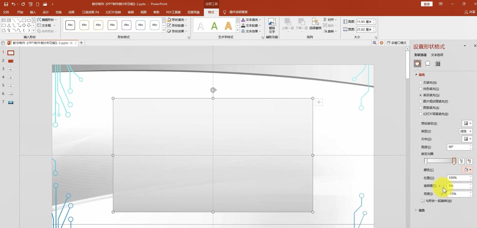The image size is (477, 228).
Task: Select the 图案填充 pattern fill option
Action: click(429, 108)
